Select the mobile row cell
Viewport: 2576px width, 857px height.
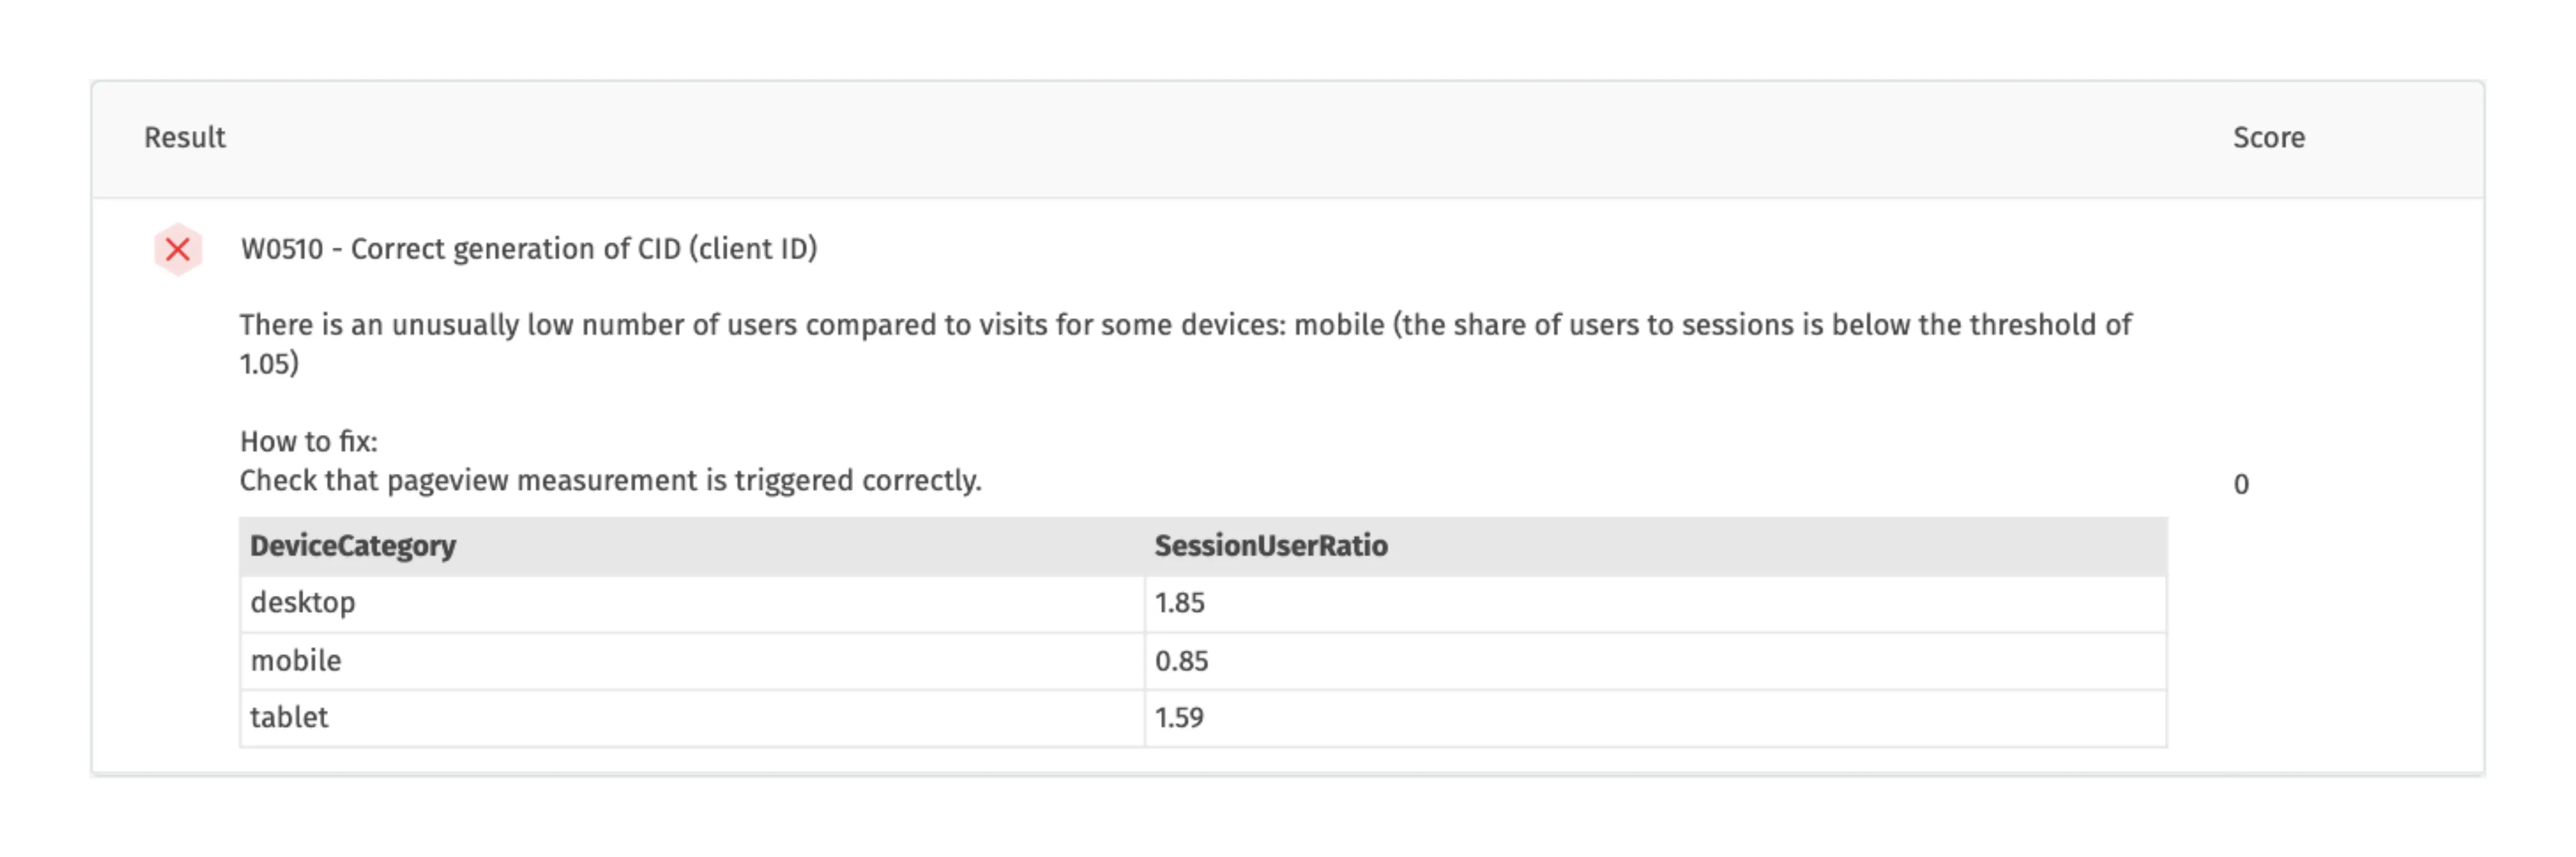tap(692, 661)
